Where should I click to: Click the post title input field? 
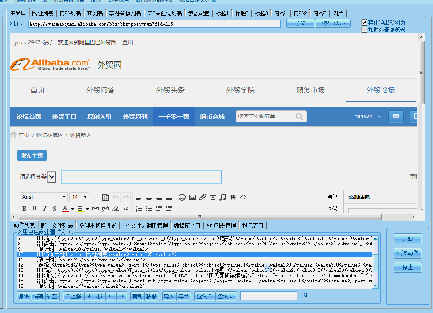point(142,177)
